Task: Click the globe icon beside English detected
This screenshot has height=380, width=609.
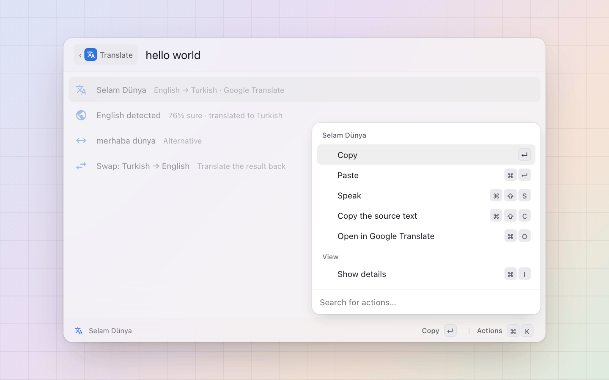Action: coord(81,115)
